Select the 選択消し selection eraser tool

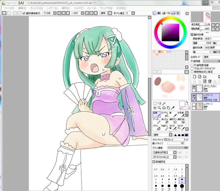coord(181,121)
